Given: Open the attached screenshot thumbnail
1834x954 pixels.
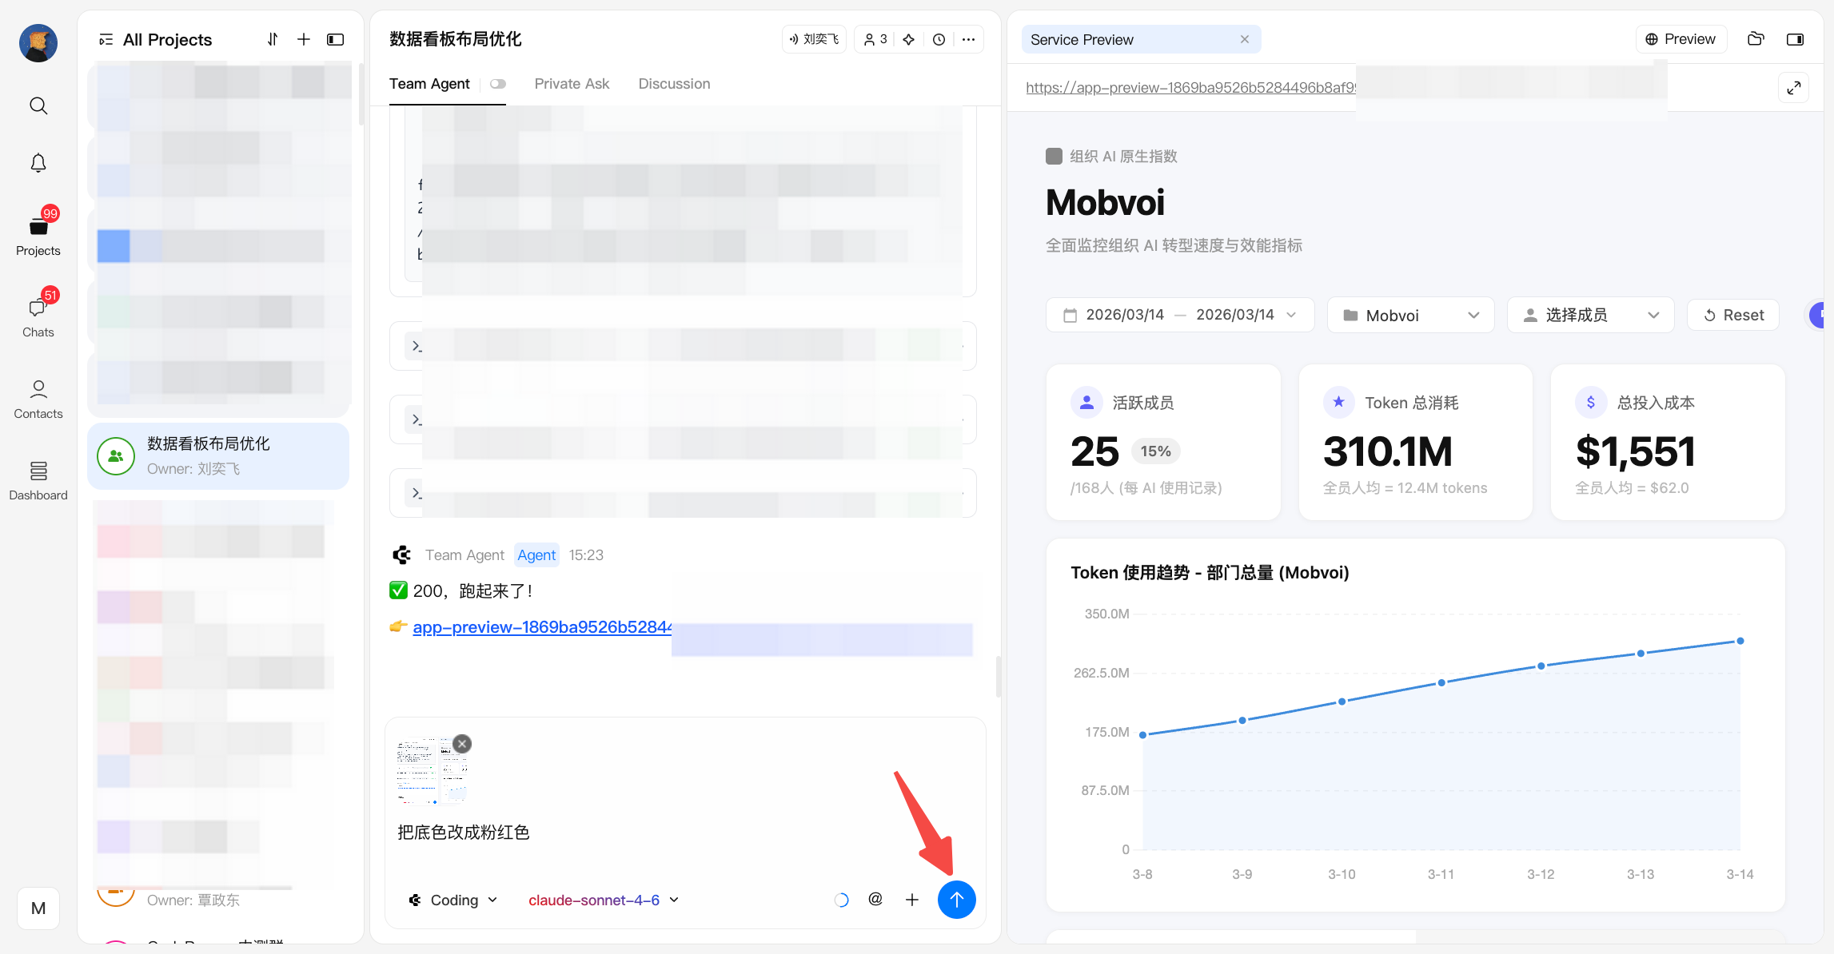Looking at the screenshot, I should click(432, 771).
